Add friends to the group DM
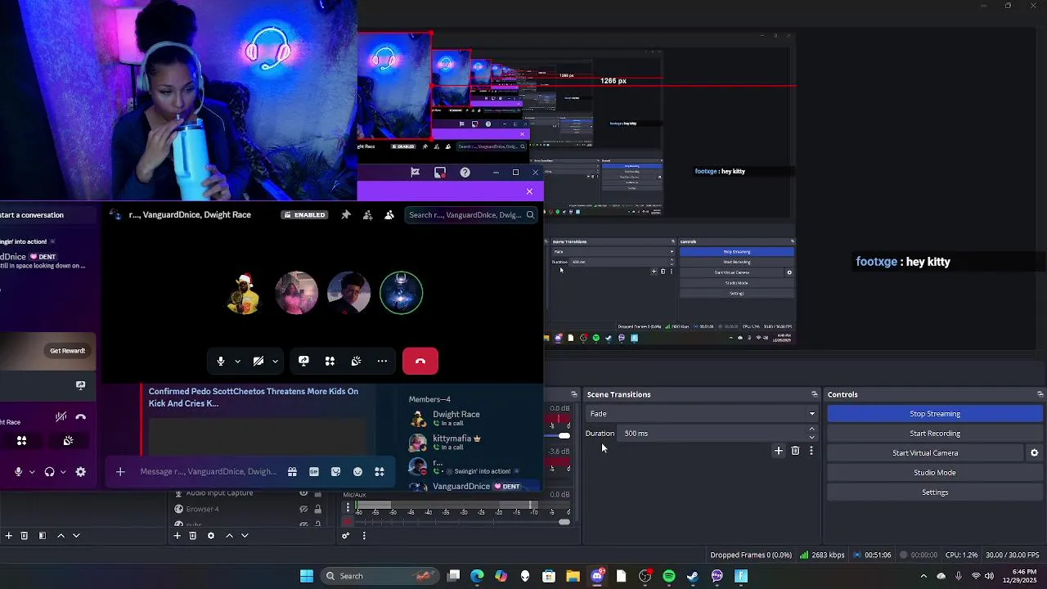 [367, 214]
